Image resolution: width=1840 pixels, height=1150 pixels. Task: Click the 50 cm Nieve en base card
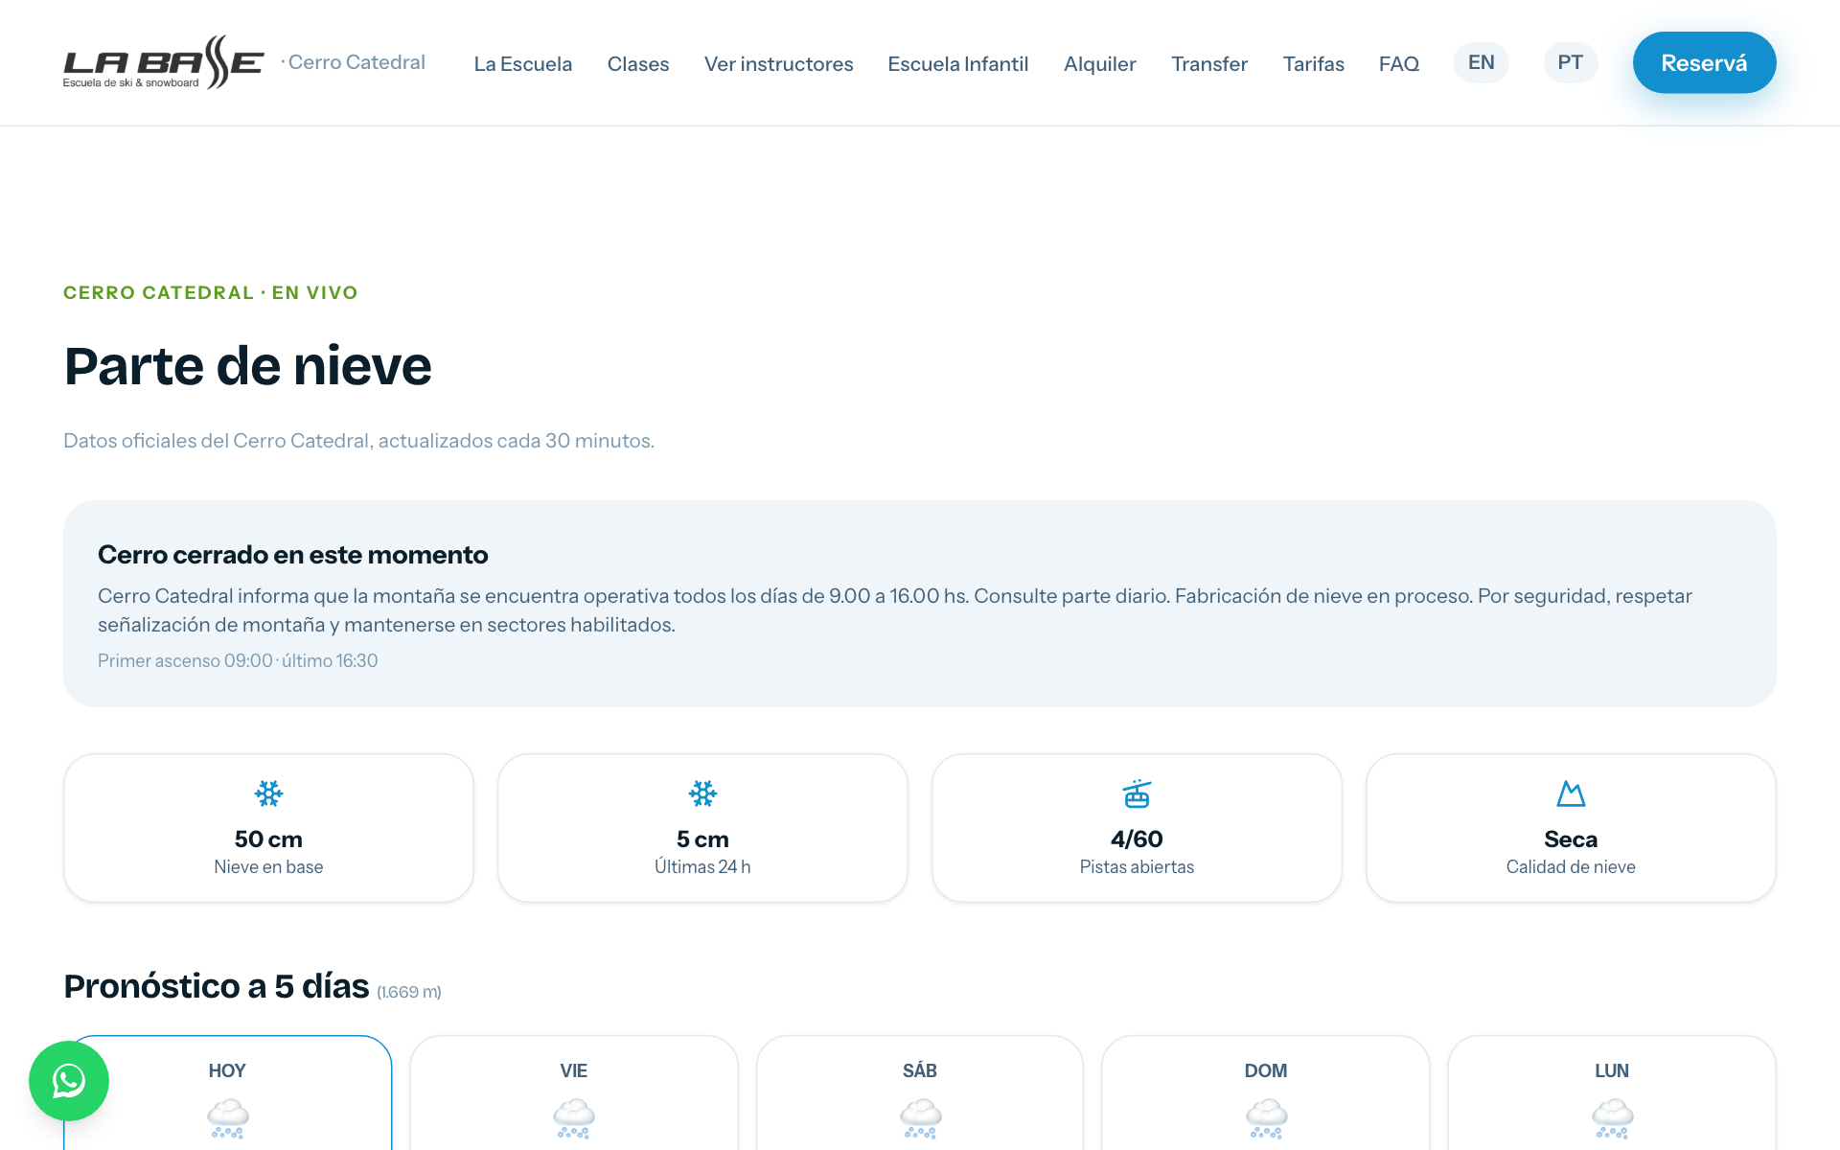click(268, 828)
